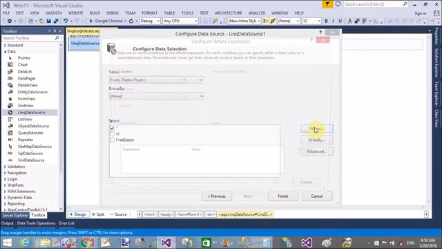Expand the AJAX Extensions toolbox group
The image size is (442, 249).
click(x=5, y=192)
